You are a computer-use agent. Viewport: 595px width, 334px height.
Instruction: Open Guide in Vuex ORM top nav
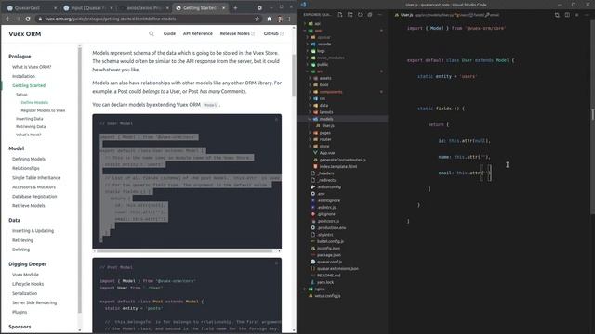click(169, 33)
